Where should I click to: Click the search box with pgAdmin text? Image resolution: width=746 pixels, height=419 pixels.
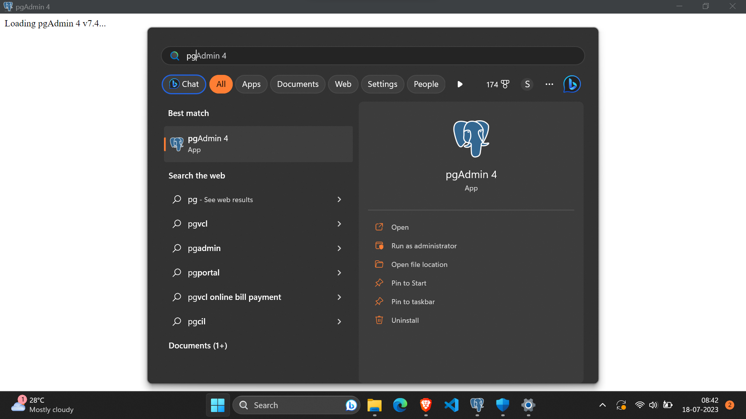[x=373, y=56]
